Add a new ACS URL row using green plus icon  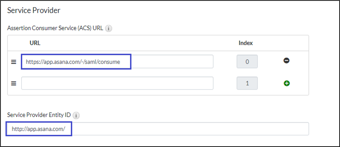[x=287, y=83]
